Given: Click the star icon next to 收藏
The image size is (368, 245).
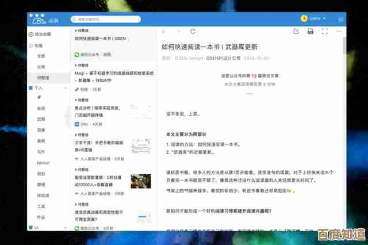Looking at the screenshot, I should click(x=31, y=45).
